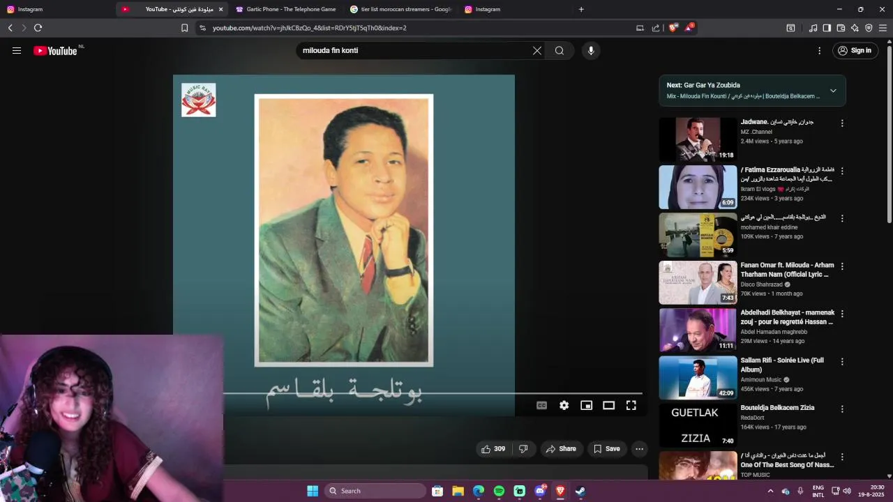This screenshot has height=502, width=893.
Task: Open Discord from the taskbar
Action: (540, 491)
